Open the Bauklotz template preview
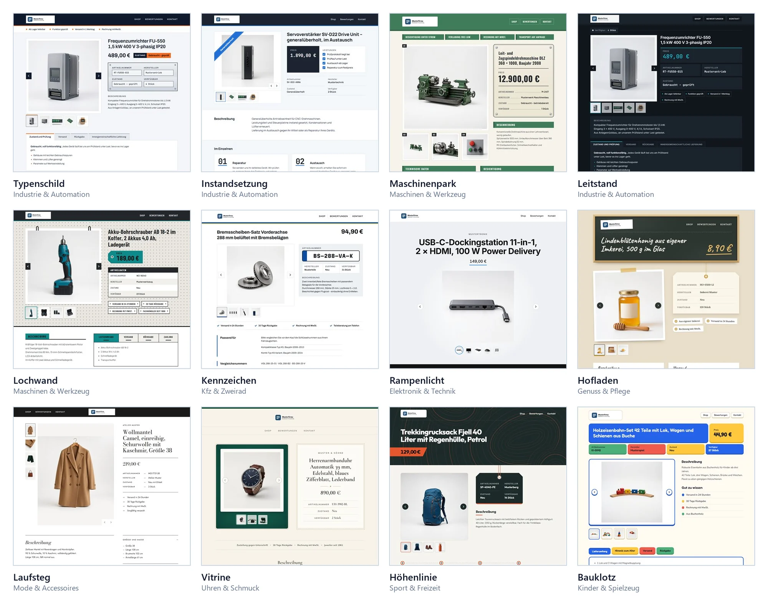The height and width of the screenshot is (606, 768). 666,486
